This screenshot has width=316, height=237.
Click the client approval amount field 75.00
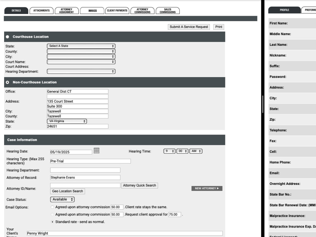click(x=175, y=215)
